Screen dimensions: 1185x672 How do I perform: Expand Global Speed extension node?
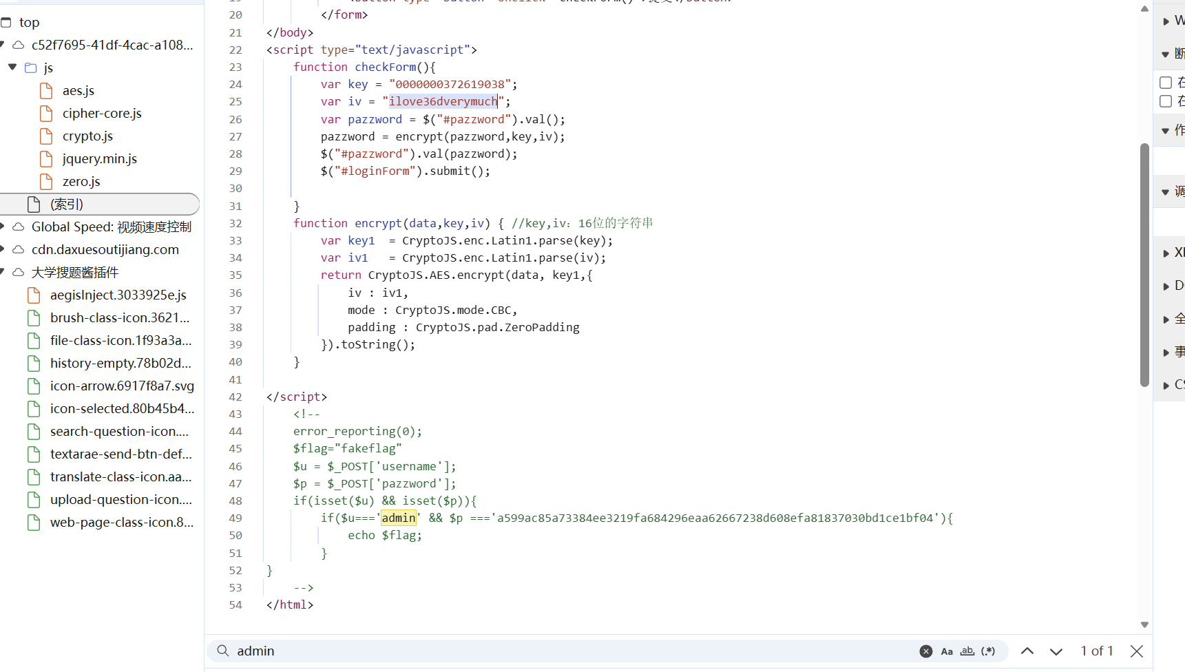[3, 227]
